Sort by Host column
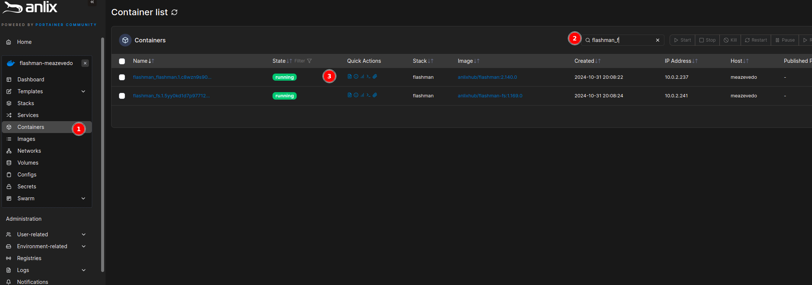The width and height of the screenshot is (812, 285). tap(739, 61)
